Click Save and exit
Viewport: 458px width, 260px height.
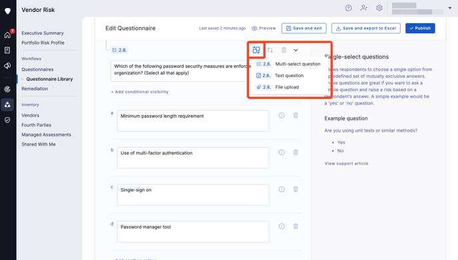[304, 29]
